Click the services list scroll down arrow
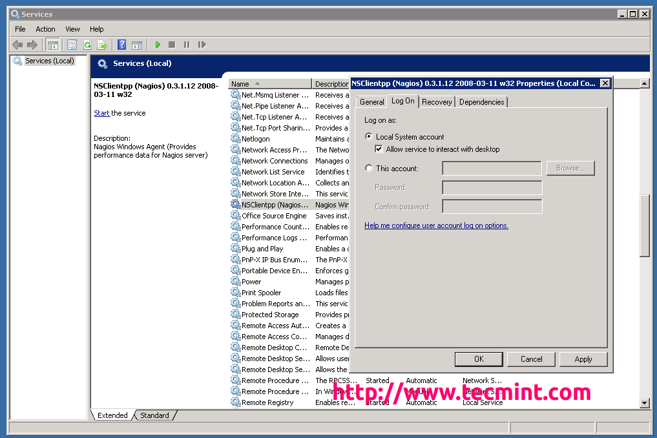The width and height of the screenshot is (657, 438). [644, 403]
